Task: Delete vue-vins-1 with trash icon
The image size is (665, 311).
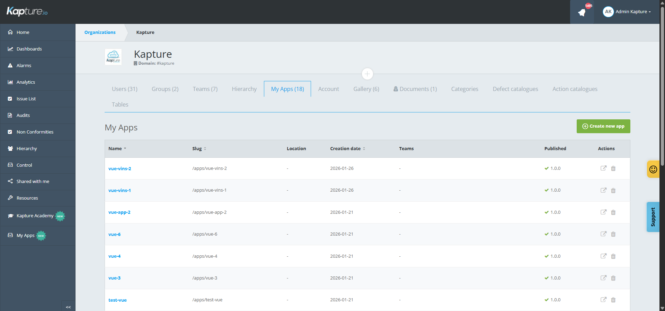Action: coord(613,190)
